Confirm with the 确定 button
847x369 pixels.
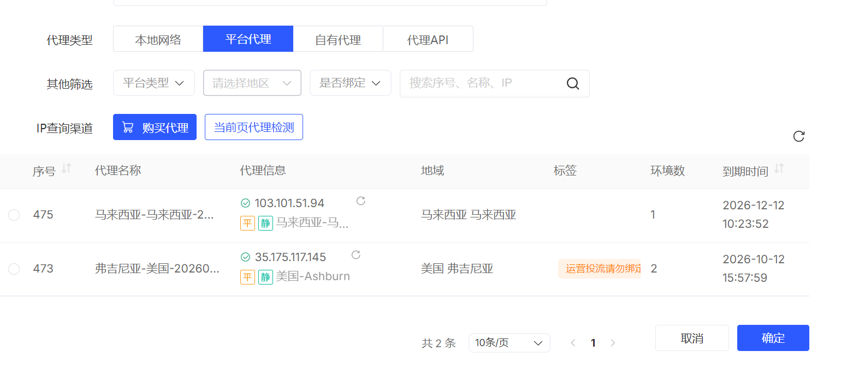pyautogui.click(x=773, y=338)
